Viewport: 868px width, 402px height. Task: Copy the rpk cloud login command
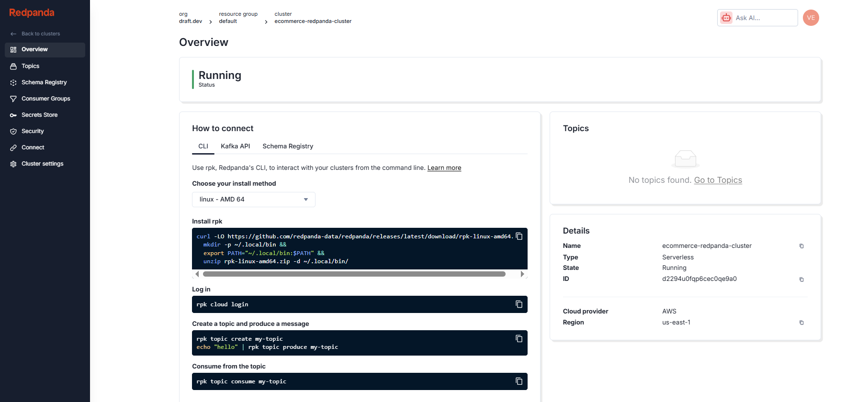tap(519, 304)
